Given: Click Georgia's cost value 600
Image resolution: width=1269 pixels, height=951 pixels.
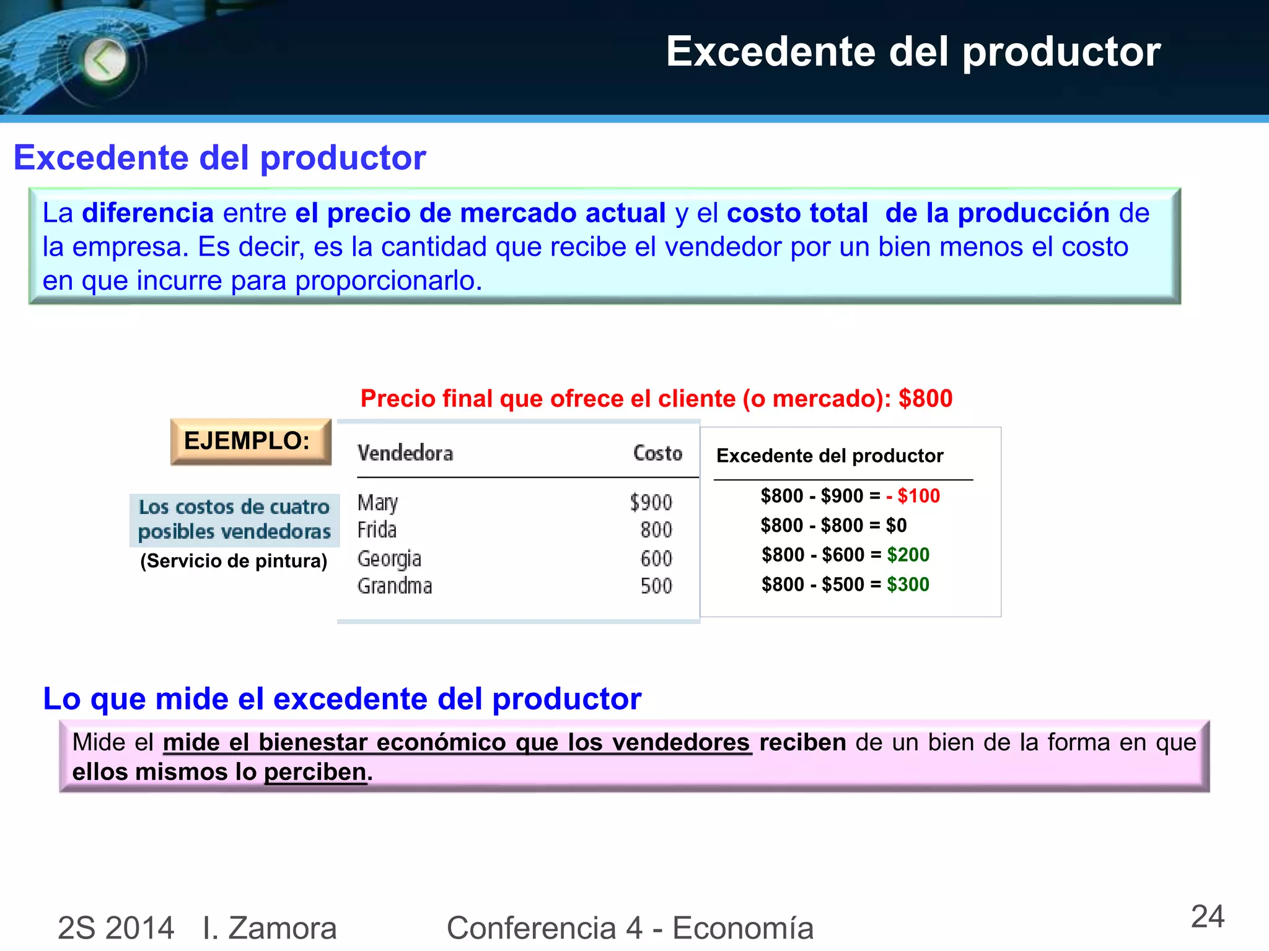Looking at the screenshot, I should click(x=657, y=558).
